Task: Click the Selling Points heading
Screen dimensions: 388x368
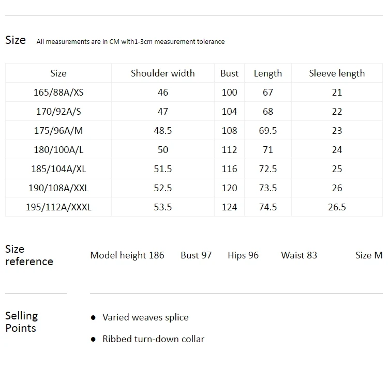Action: 22,322
